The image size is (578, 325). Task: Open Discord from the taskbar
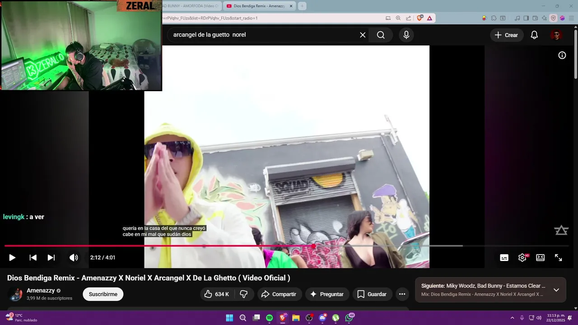click(x=322, y=318)
